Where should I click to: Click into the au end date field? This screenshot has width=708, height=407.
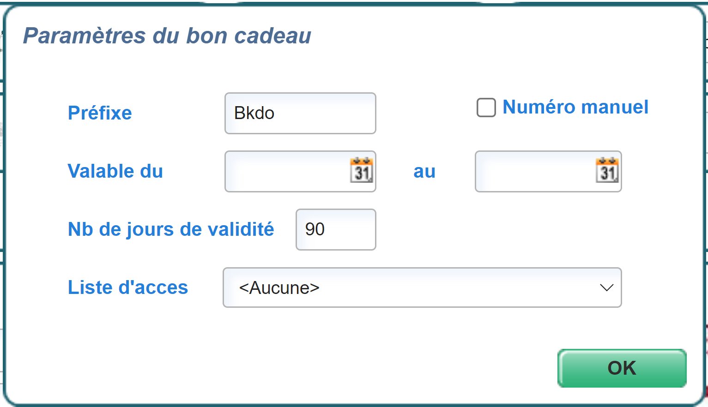point(533,172)
